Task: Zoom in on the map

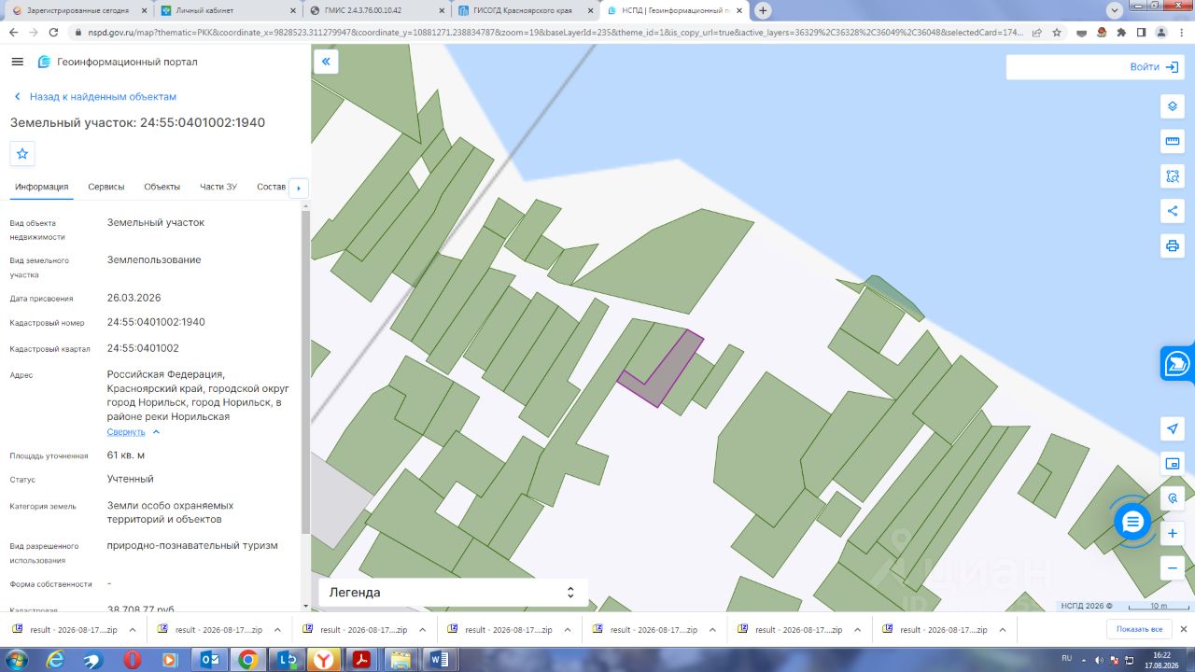Action: click(x=1173, y=534)
